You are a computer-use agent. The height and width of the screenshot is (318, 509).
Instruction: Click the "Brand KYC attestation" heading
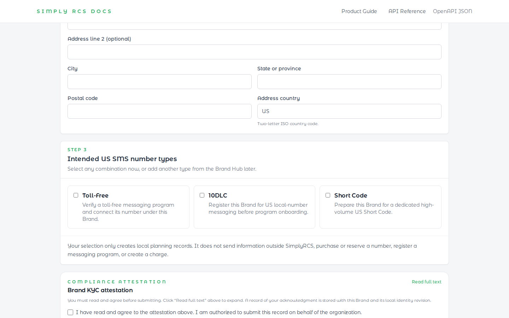point(100,290)
